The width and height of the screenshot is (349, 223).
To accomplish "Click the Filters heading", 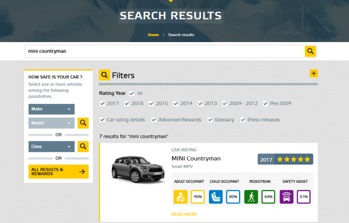I will coord(123,75).
